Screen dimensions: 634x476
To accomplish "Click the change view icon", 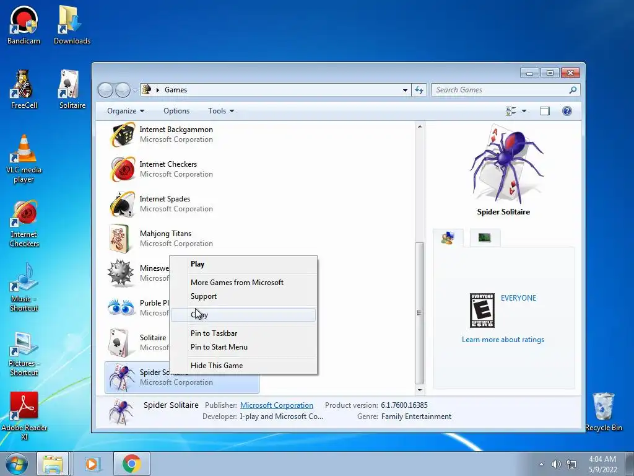I will click(511, 111).
